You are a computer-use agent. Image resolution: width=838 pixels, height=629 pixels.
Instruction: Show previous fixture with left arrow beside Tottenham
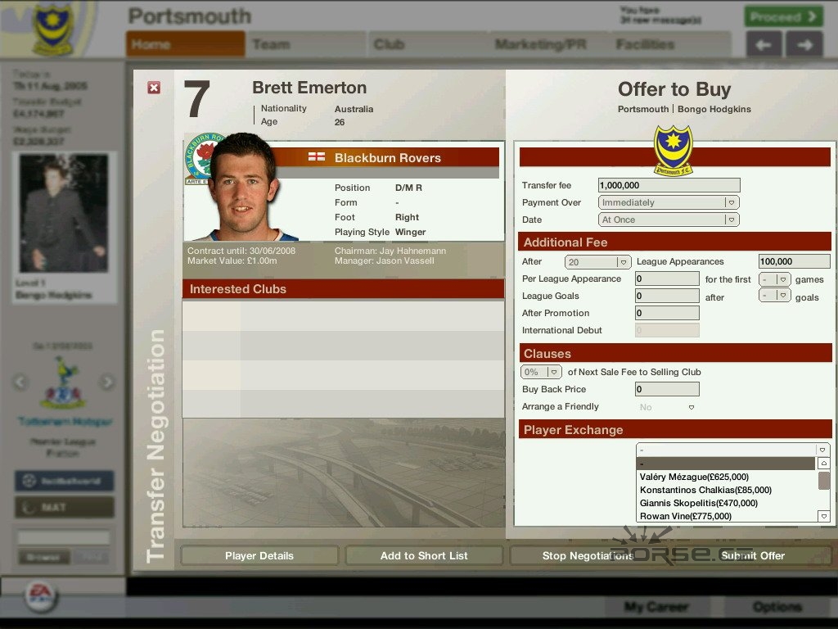(x=21, y=382)
